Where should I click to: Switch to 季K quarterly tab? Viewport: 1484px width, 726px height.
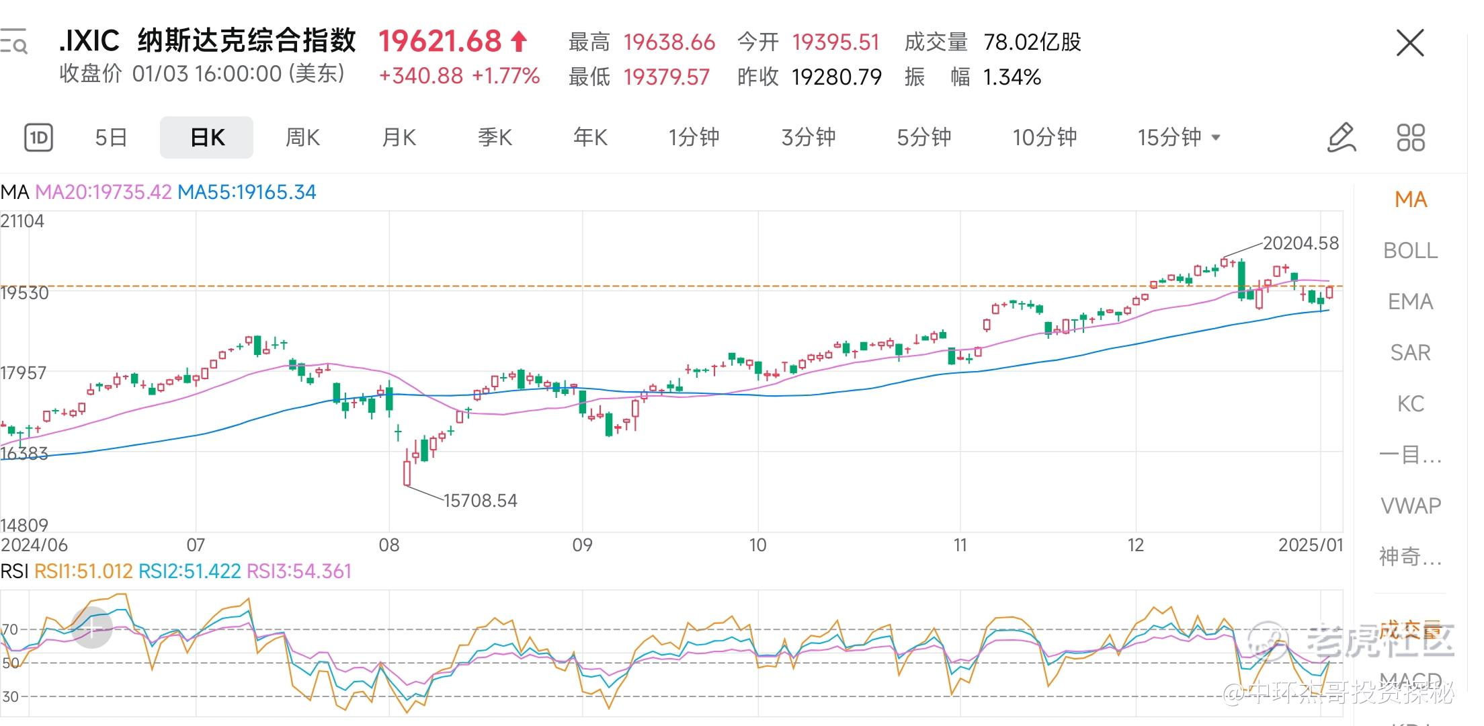point(495,137)
